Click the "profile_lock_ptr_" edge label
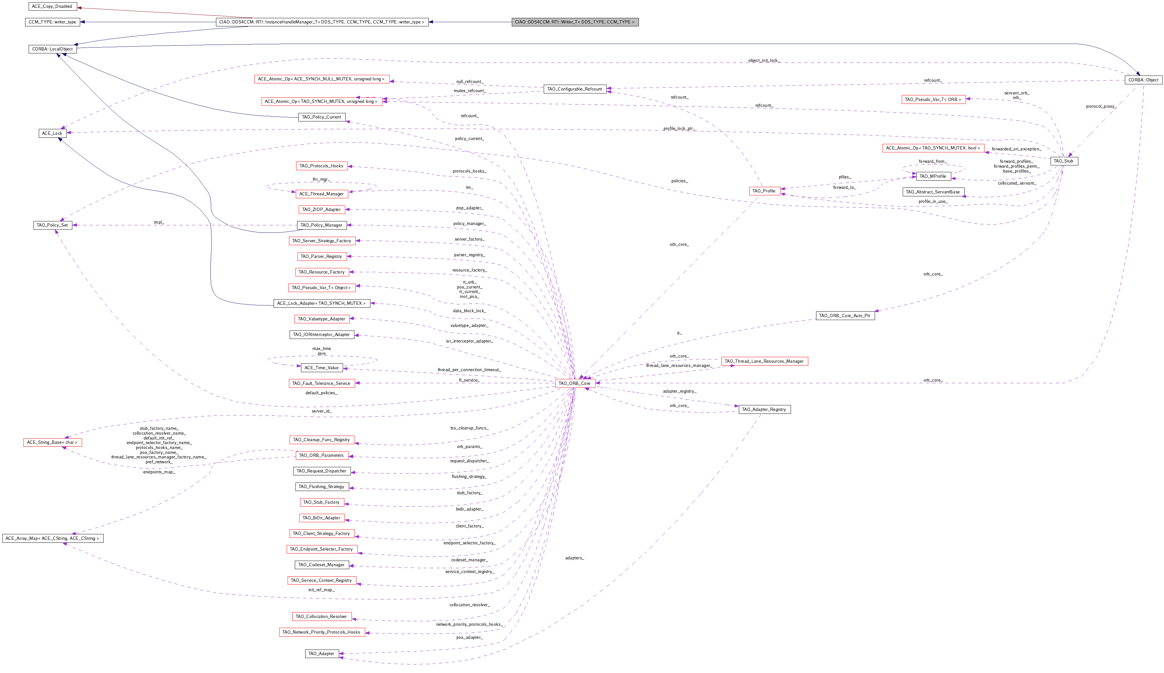This screenshot has height=673, width=1164. [680, 128]
